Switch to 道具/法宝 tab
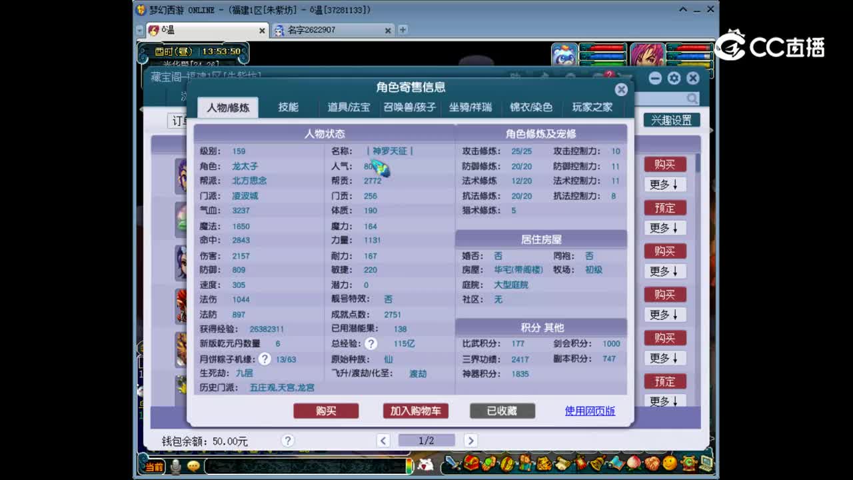Image resolution: width=853 pixels, height=480 pixels. [349, 107]
